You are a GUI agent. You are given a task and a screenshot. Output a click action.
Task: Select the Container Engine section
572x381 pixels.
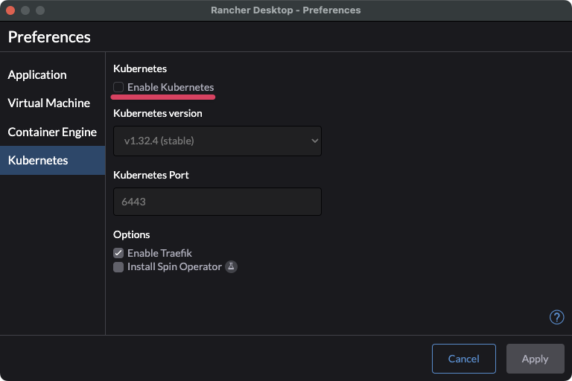tap(52, 132)
